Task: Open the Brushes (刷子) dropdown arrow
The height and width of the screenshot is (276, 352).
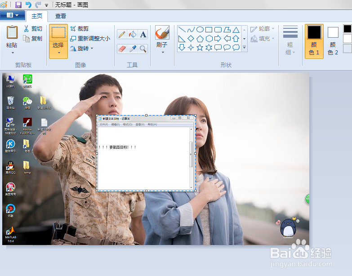Action: [x=163, y=53]
